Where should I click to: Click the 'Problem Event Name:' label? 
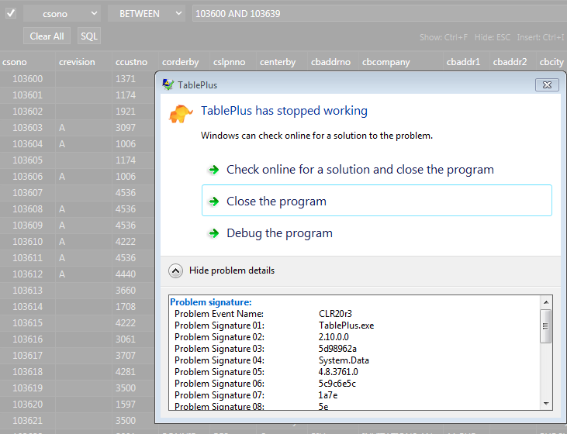[219, 314]
